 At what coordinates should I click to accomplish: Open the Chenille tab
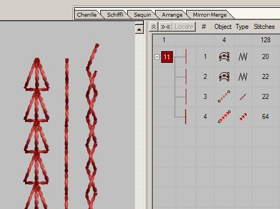tap(86, 14)
